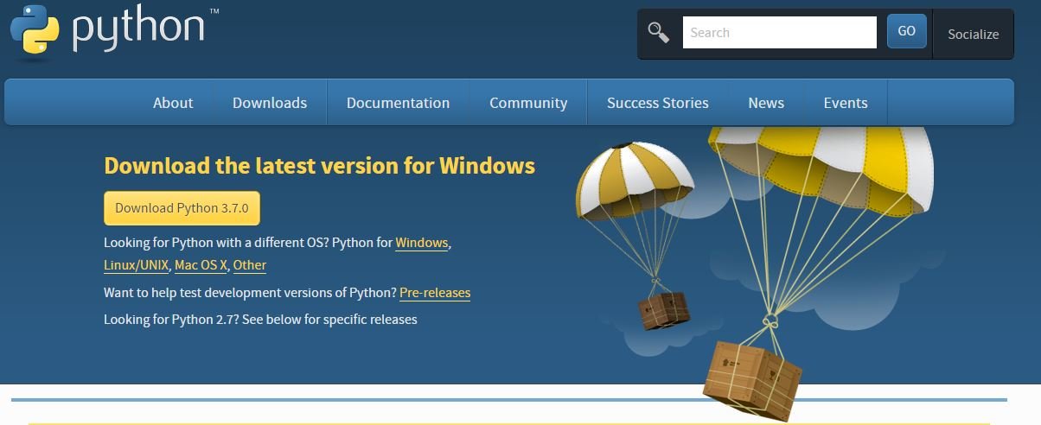
Task: Click the large yellow parachute illustration
Action: (821, 173)
